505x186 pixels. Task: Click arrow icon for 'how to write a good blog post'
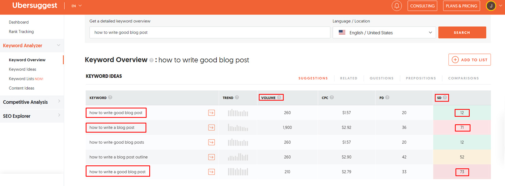click(211, 172)
